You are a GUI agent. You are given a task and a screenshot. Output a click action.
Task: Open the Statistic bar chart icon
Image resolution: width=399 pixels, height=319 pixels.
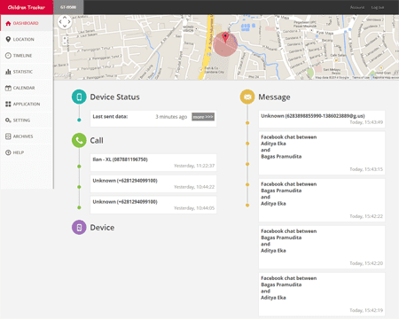point(8,72)
